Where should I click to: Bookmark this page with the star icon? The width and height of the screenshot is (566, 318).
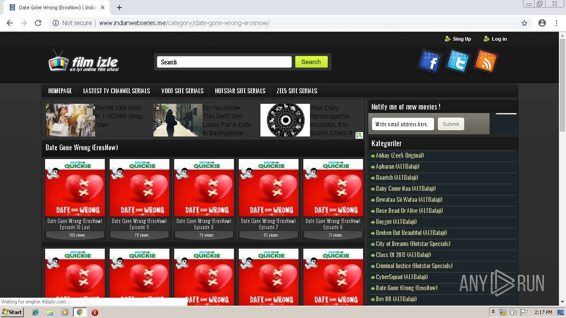[524, 23]
